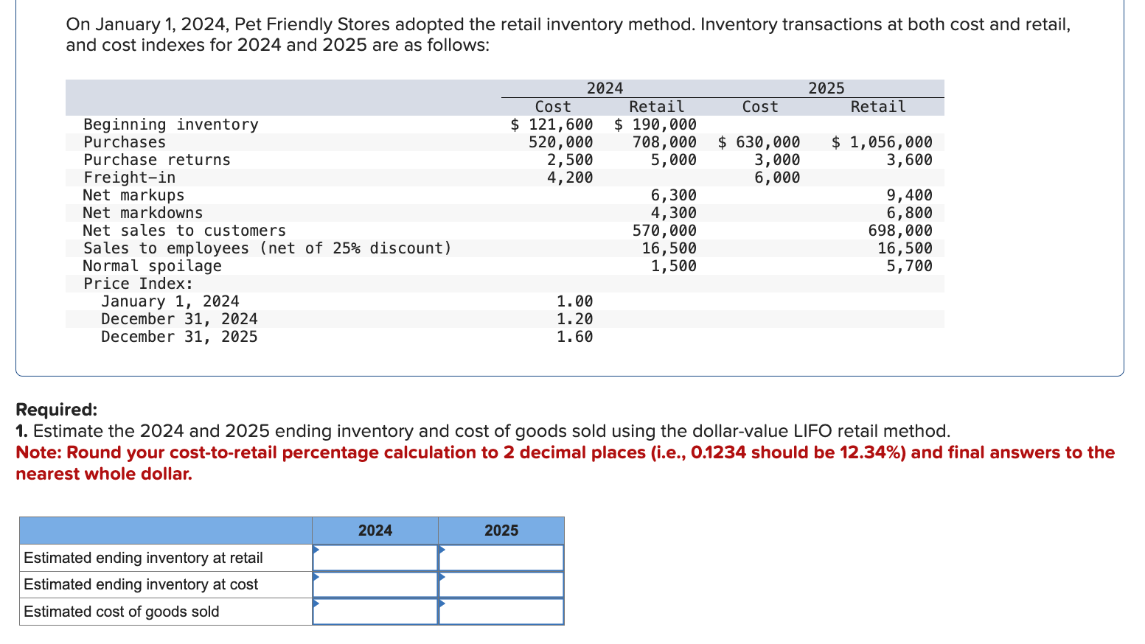Click the 2024 purchase returns cost 2,500
The width and height of the screenshot is (1145, 644).
570,160
